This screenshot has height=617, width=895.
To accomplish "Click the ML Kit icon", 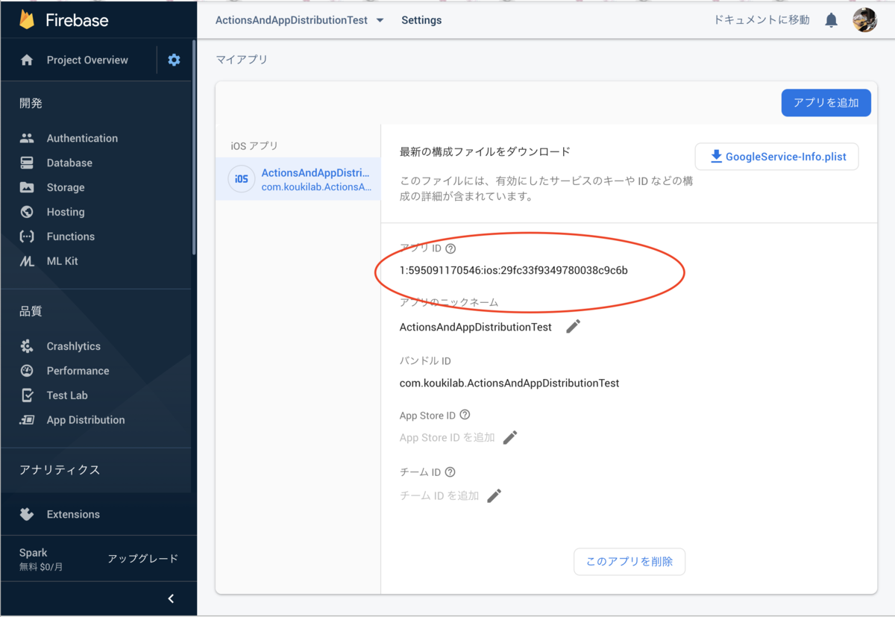I will (27, 261).
